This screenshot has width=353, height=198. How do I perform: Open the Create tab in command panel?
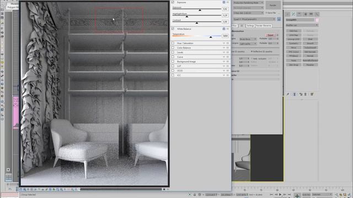coord(288,14)
